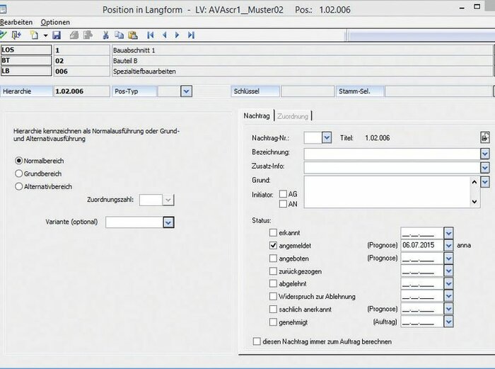Open date picker for angemeldet date

(x=448, y=245)
